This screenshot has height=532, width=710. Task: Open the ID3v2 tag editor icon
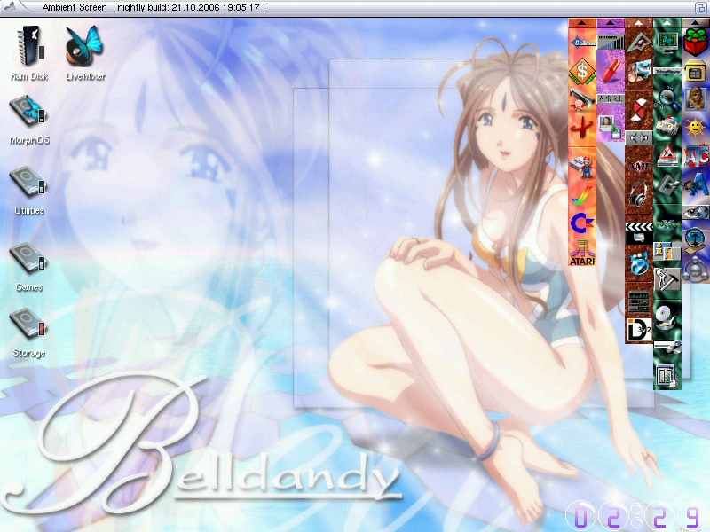click(x=639, y=330)
